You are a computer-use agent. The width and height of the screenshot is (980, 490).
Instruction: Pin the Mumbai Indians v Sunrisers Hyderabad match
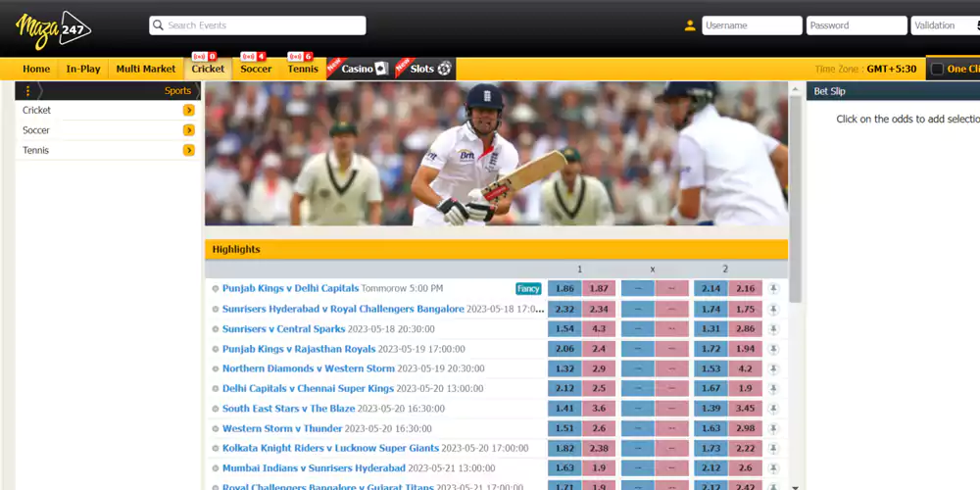pos(774,468)
